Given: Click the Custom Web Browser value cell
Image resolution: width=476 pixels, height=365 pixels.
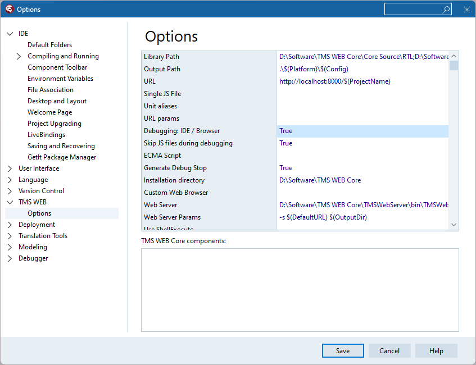Looking at the screenshot, I should 362,193.
